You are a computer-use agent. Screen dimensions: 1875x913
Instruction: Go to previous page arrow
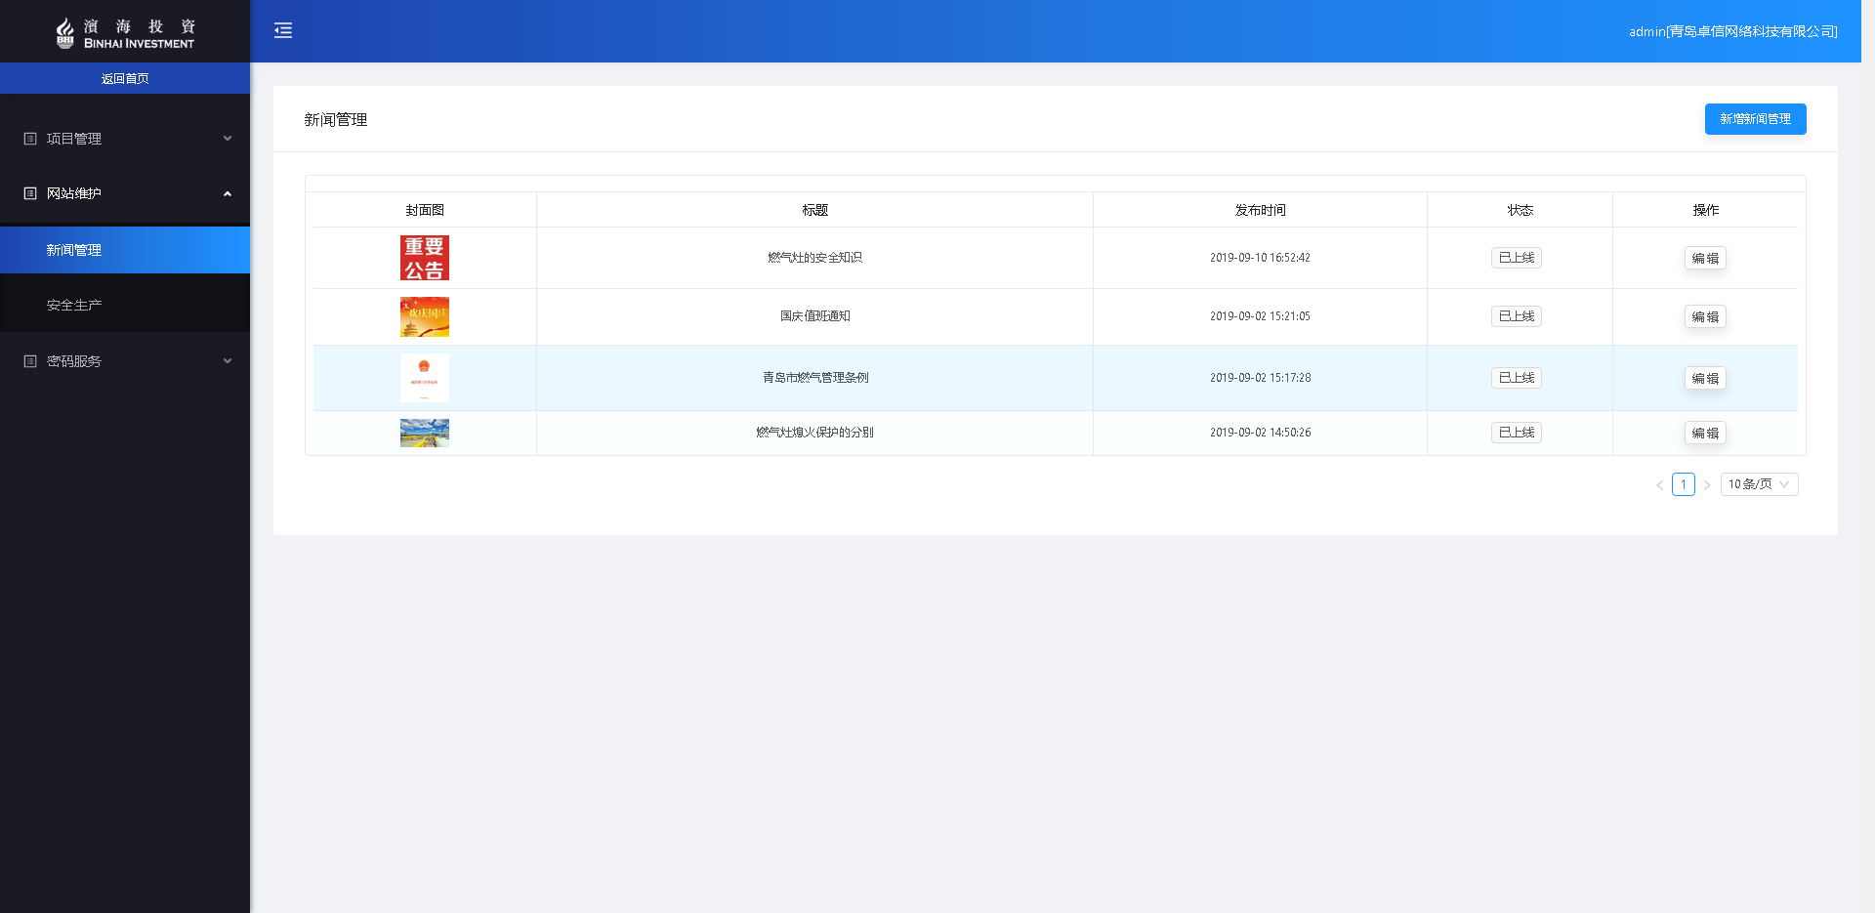[x=1659, y=485]
